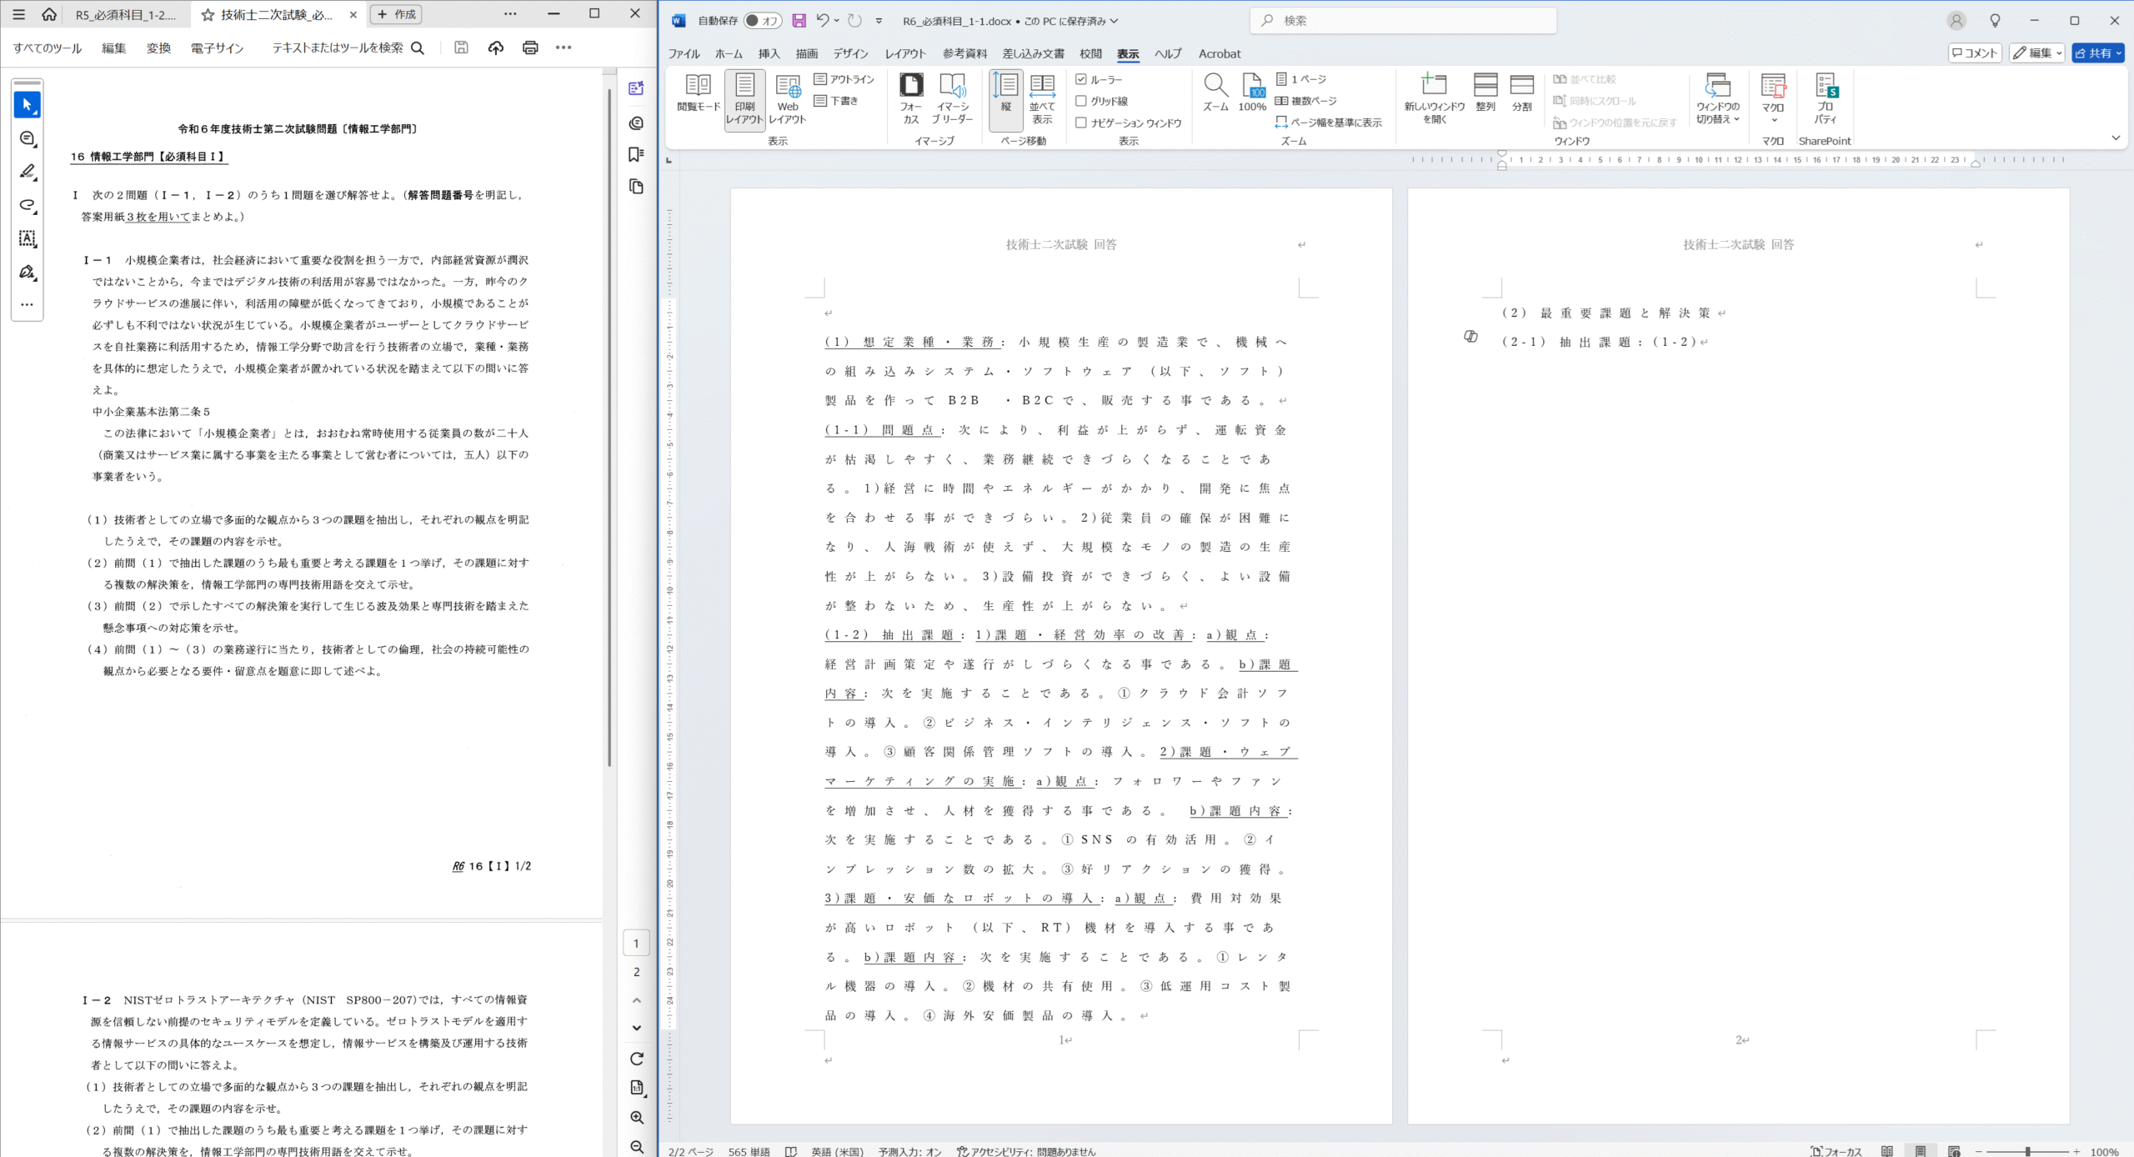
Task: Click the 作成 new tab button
Action: click(x=397, y=14)
